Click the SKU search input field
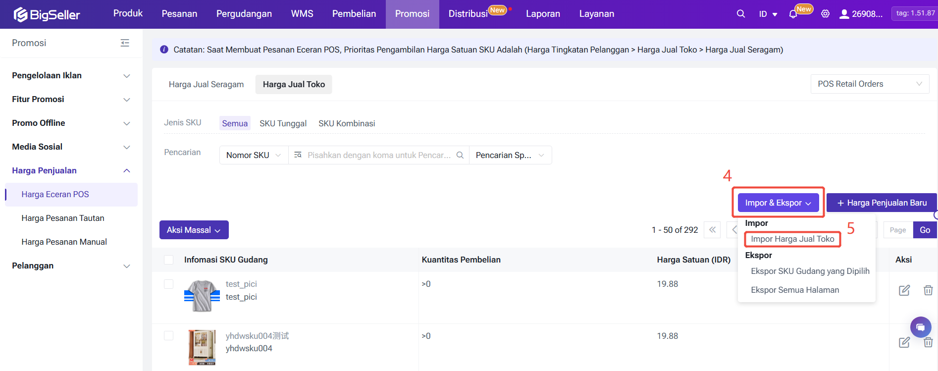The image size is (938, 371). click(x=378, y=155)
